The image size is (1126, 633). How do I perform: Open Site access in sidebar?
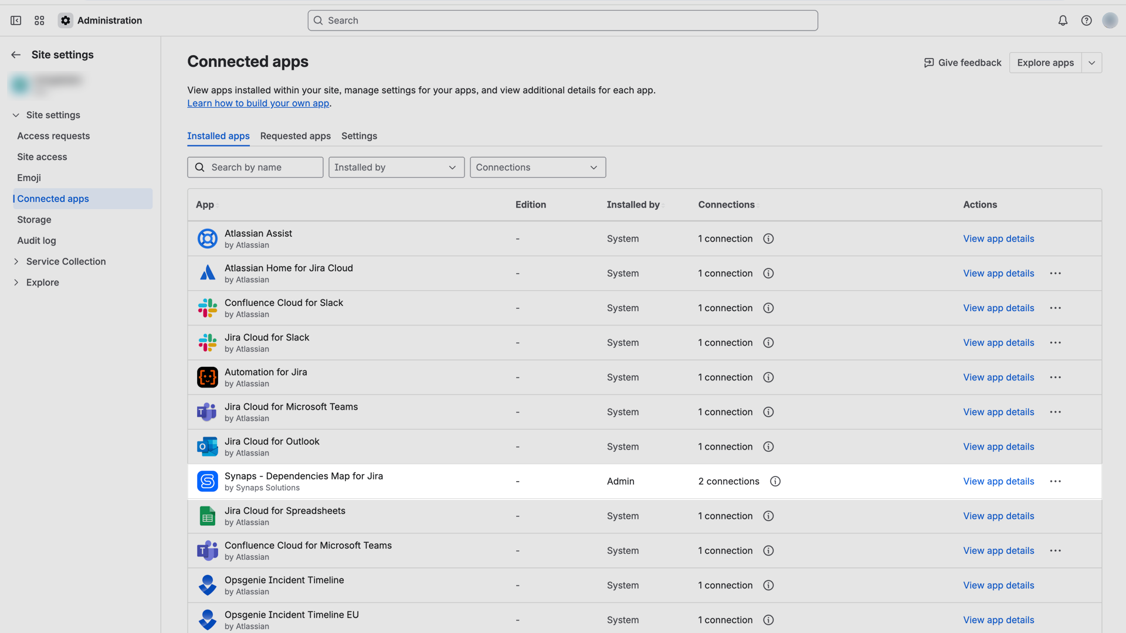pyautogui.click(x=42, y=157)
